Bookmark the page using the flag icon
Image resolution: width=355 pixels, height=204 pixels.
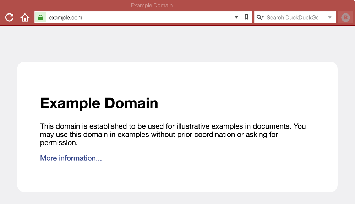pyautogui.click(x=246, y=17)
